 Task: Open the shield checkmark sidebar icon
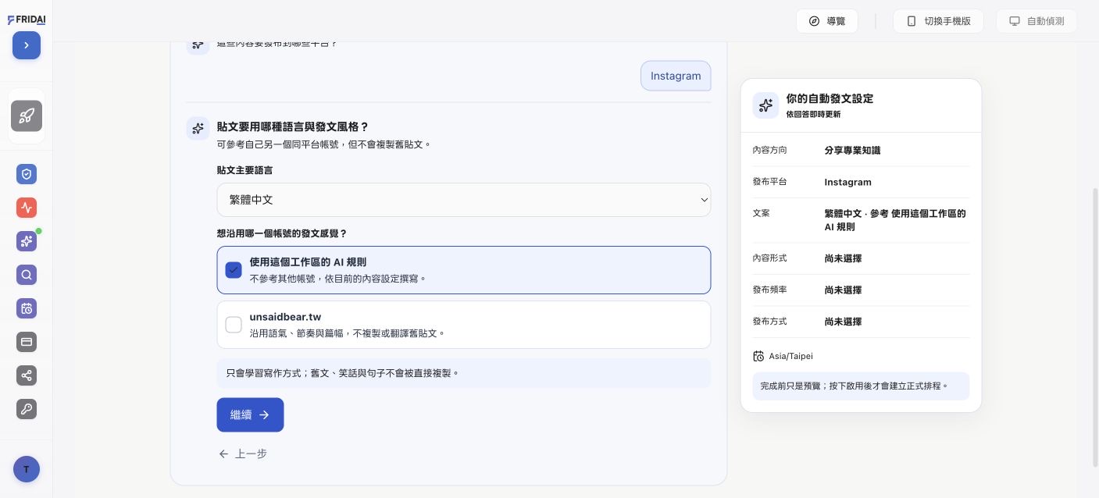(27, 174)
